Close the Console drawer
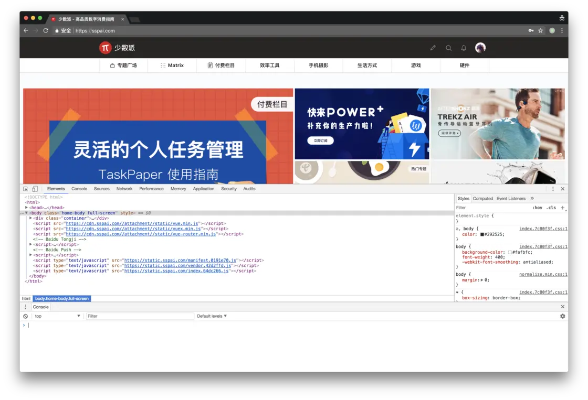 click(562, 307)
